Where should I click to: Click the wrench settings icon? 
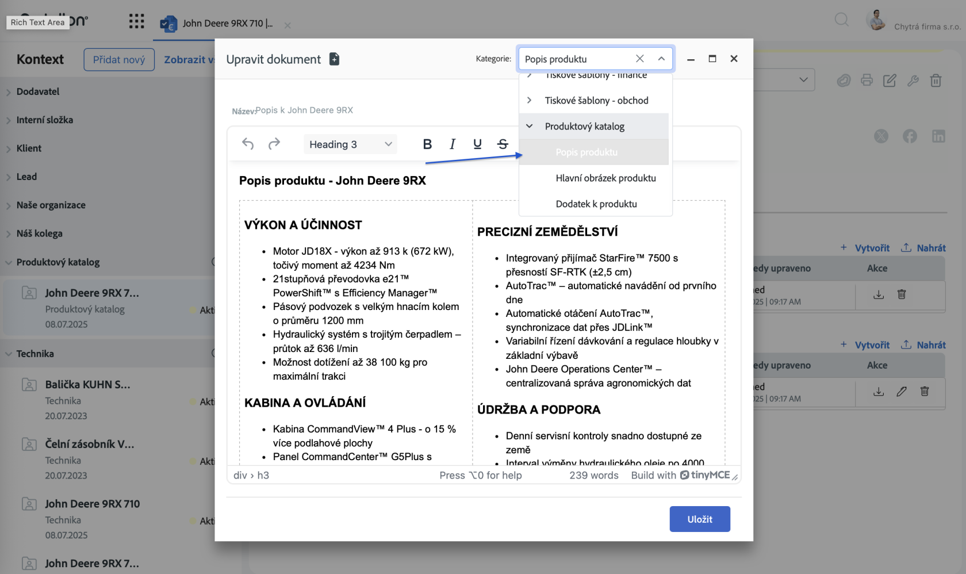tap(913, 81)
